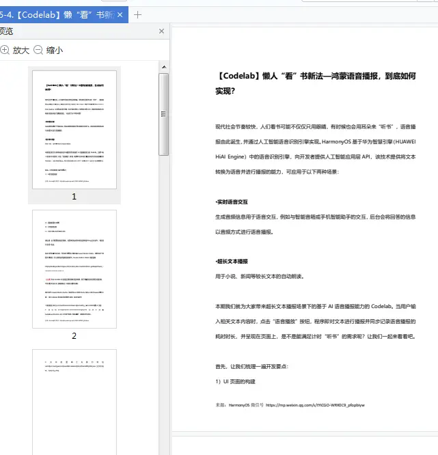438x455 pixels.
Task: Select the 【Codelab】 document tab
Action: coord(64,14)
